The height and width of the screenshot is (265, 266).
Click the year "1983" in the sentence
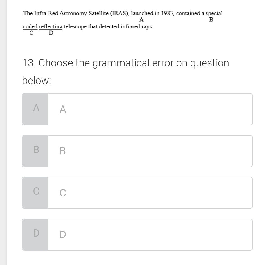point(167,13)
